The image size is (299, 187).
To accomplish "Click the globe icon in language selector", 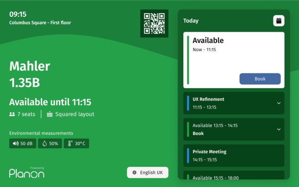I will point(135,172).
